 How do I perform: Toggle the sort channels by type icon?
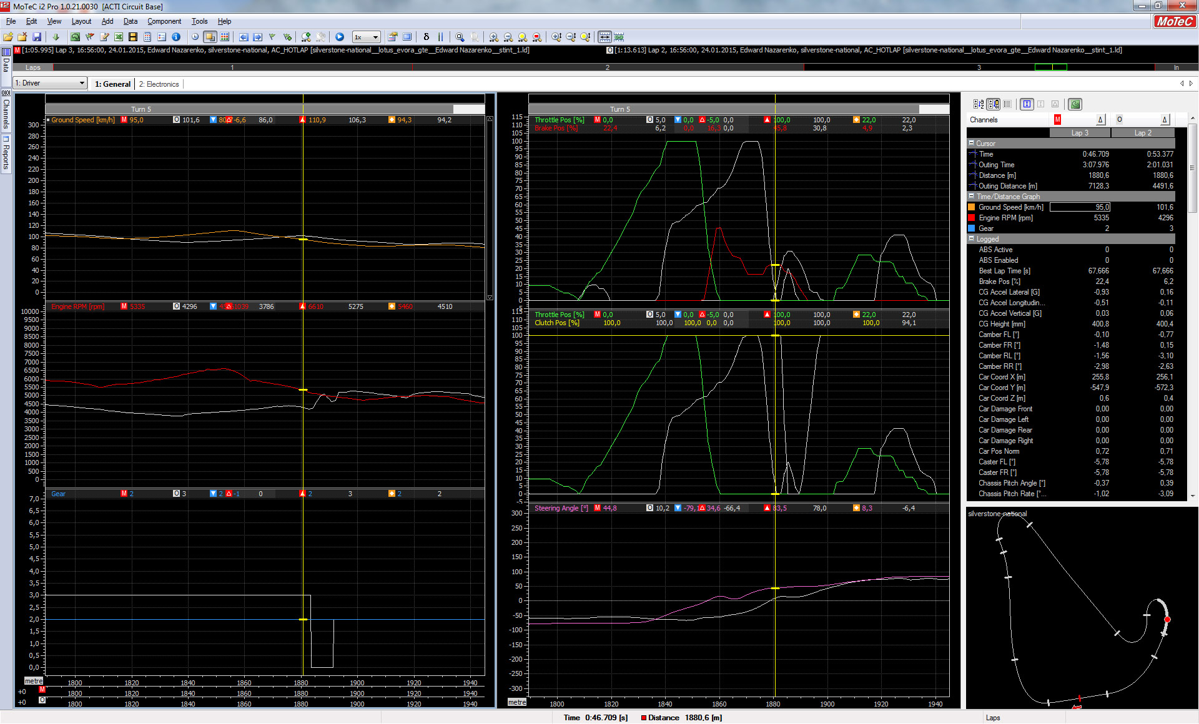pos(993,104)
